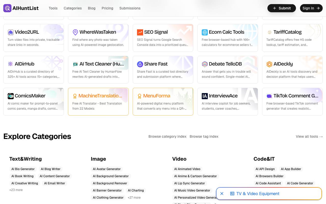Click the TikTok Comment Generator icon
The height and width of the screenshot is (204, 326).
(269, 96)
